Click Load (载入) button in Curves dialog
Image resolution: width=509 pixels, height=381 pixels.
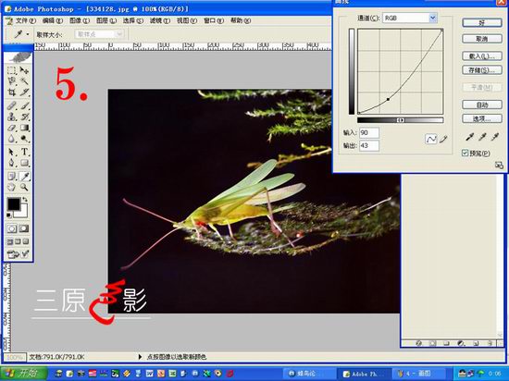click(x=482, y=56)
